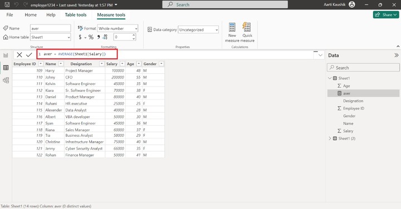Open the Home table dropdown
401x209 pixels.
[x=50, y=37]
